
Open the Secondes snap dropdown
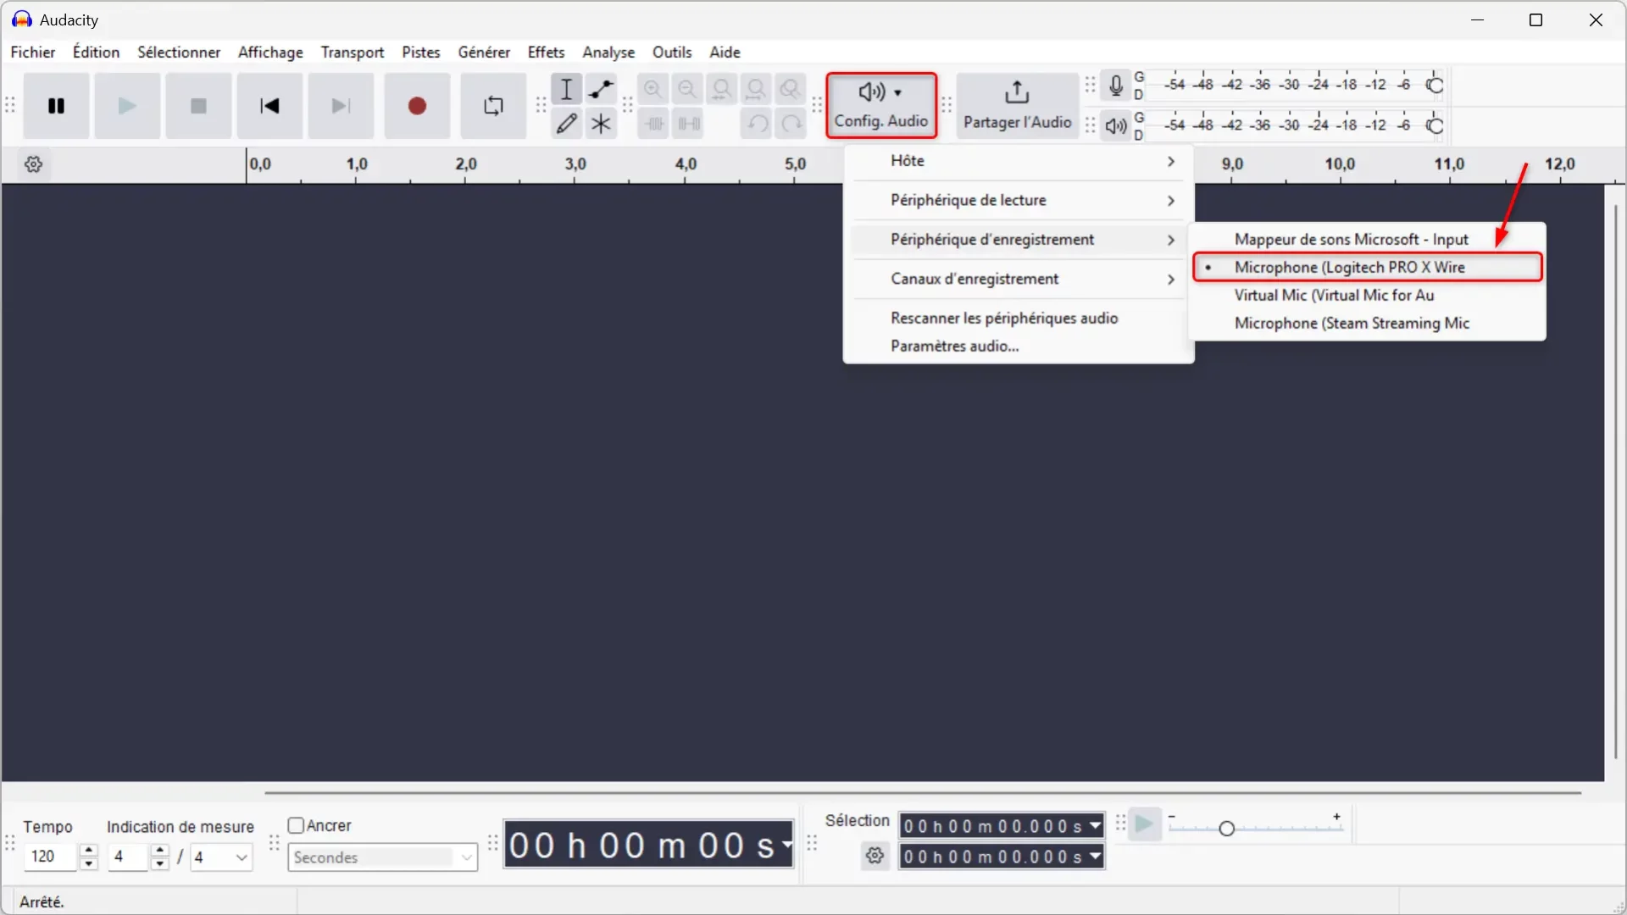(383, 857)
